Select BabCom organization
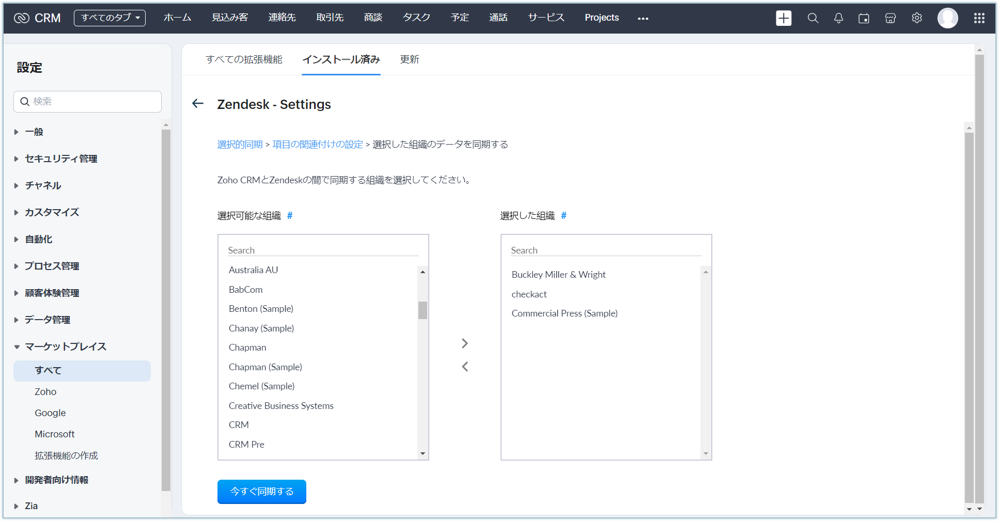The width and height of the screenshot is (999, 521). 245,290
